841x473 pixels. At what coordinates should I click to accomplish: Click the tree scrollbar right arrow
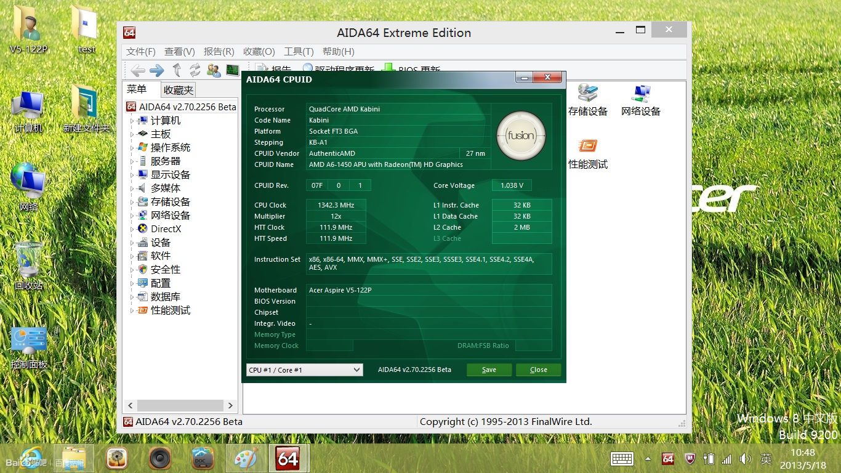[230, 405]
